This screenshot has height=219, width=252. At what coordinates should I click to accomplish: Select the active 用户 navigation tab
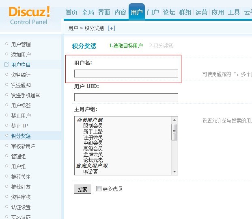pyautogui.click(x=137, y=13)
